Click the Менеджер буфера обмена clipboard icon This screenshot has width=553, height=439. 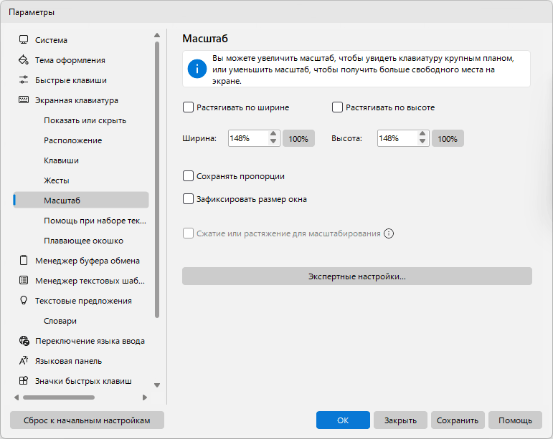click(24, 261)
